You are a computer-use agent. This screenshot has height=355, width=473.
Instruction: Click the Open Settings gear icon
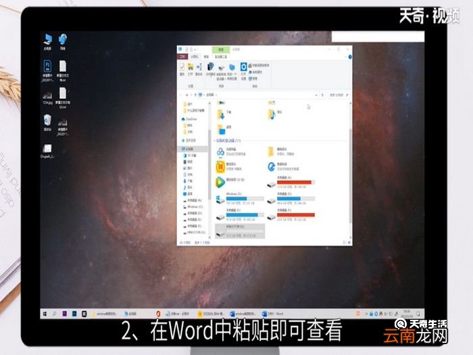(243, 70)
